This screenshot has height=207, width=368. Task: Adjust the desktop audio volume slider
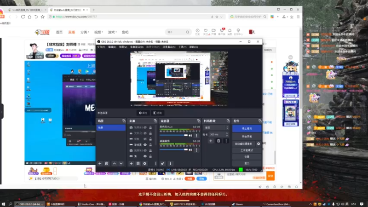click(174, 150)
